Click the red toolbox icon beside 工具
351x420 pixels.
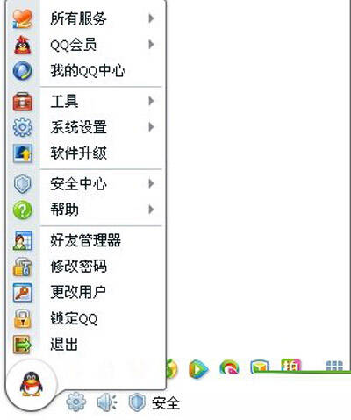[x=23, y=102]
